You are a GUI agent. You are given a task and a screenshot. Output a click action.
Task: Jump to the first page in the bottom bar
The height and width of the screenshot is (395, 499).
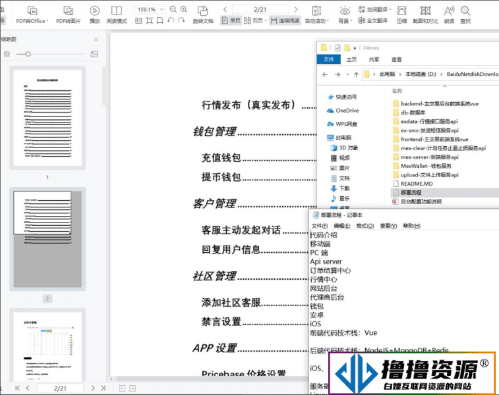point(18,388)
